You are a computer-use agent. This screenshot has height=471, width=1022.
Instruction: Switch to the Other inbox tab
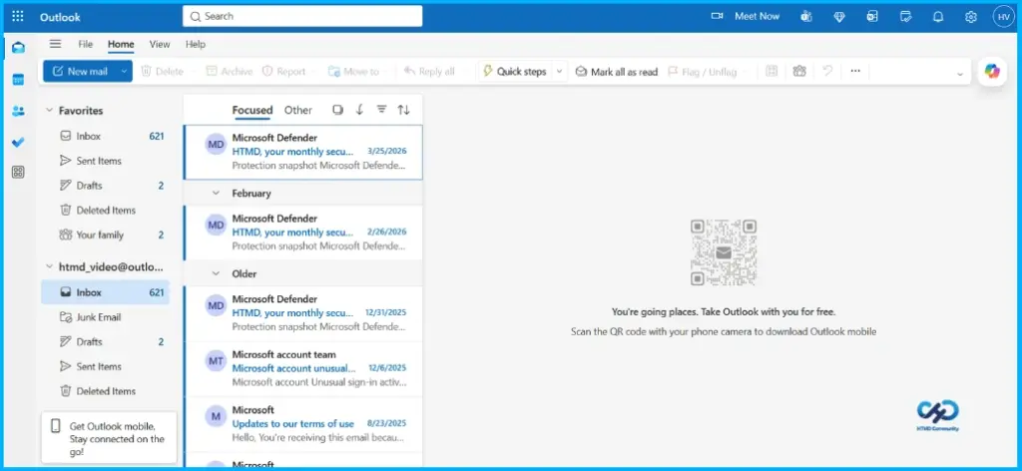(x=297, y=110)
